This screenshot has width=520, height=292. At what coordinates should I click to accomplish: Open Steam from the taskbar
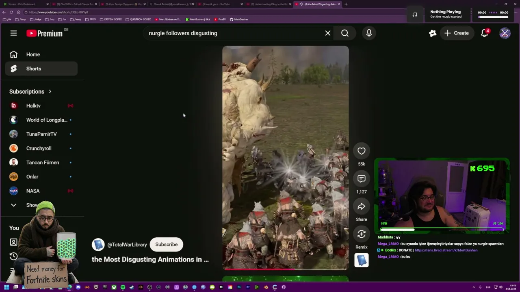132,287
